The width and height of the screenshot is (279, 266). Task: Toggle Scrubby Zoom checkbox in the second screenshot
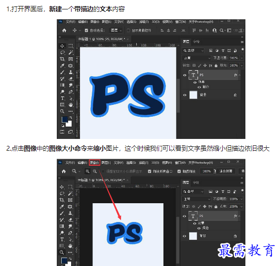tap(179, 172)
